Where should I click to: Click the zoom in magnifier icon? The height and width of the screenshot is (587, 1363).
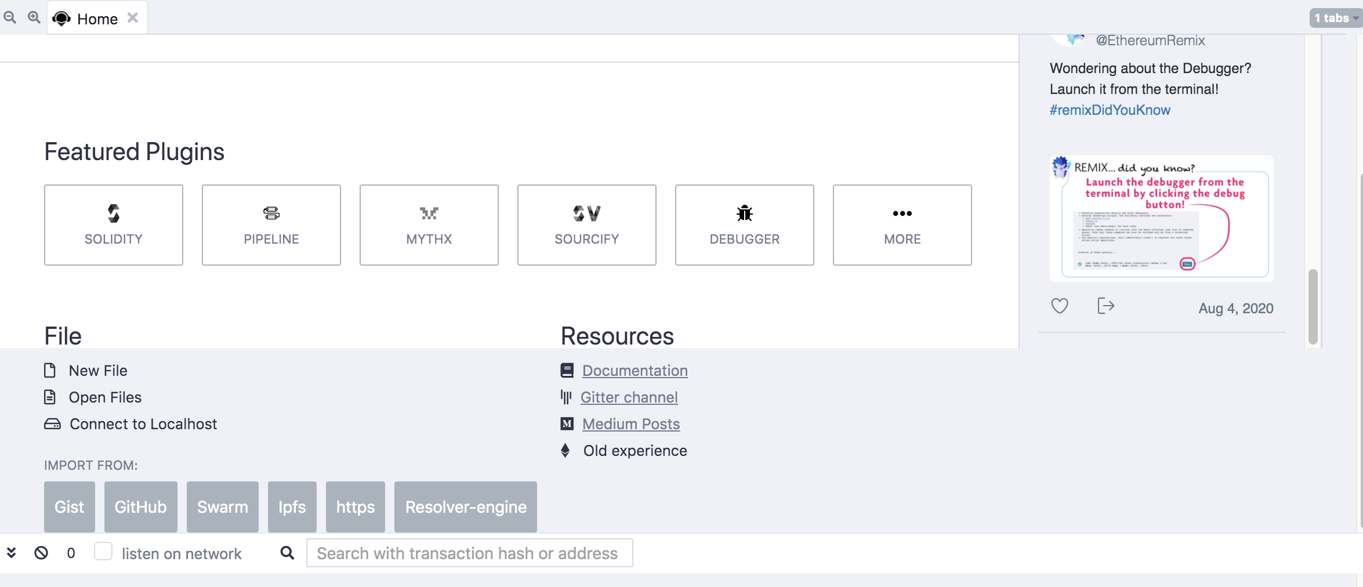[x=34, y=18]
